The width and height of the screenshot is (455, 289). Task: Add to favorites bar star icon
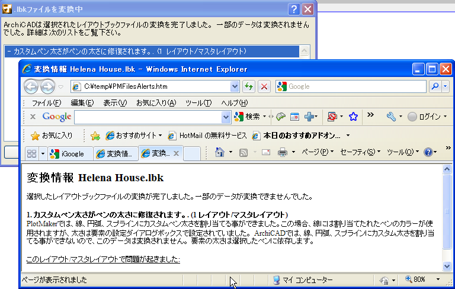point(95,136)
